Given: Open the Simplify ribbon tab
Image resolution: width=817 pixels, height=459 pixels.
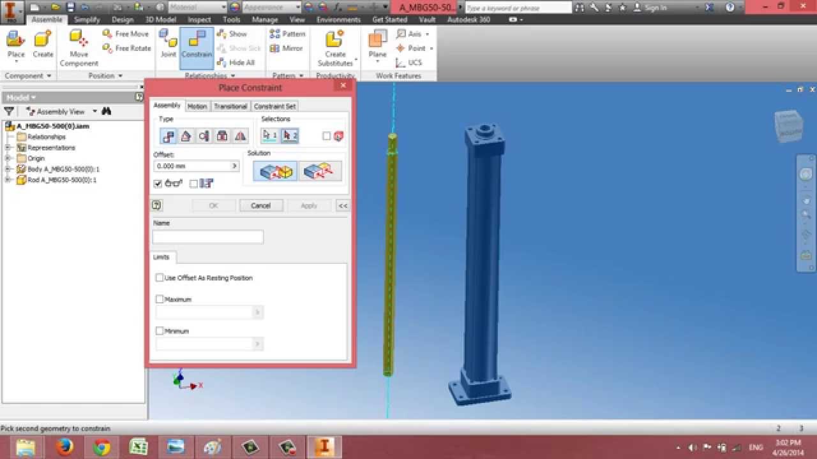Looking at the screenshot, I should coord(87,20).
